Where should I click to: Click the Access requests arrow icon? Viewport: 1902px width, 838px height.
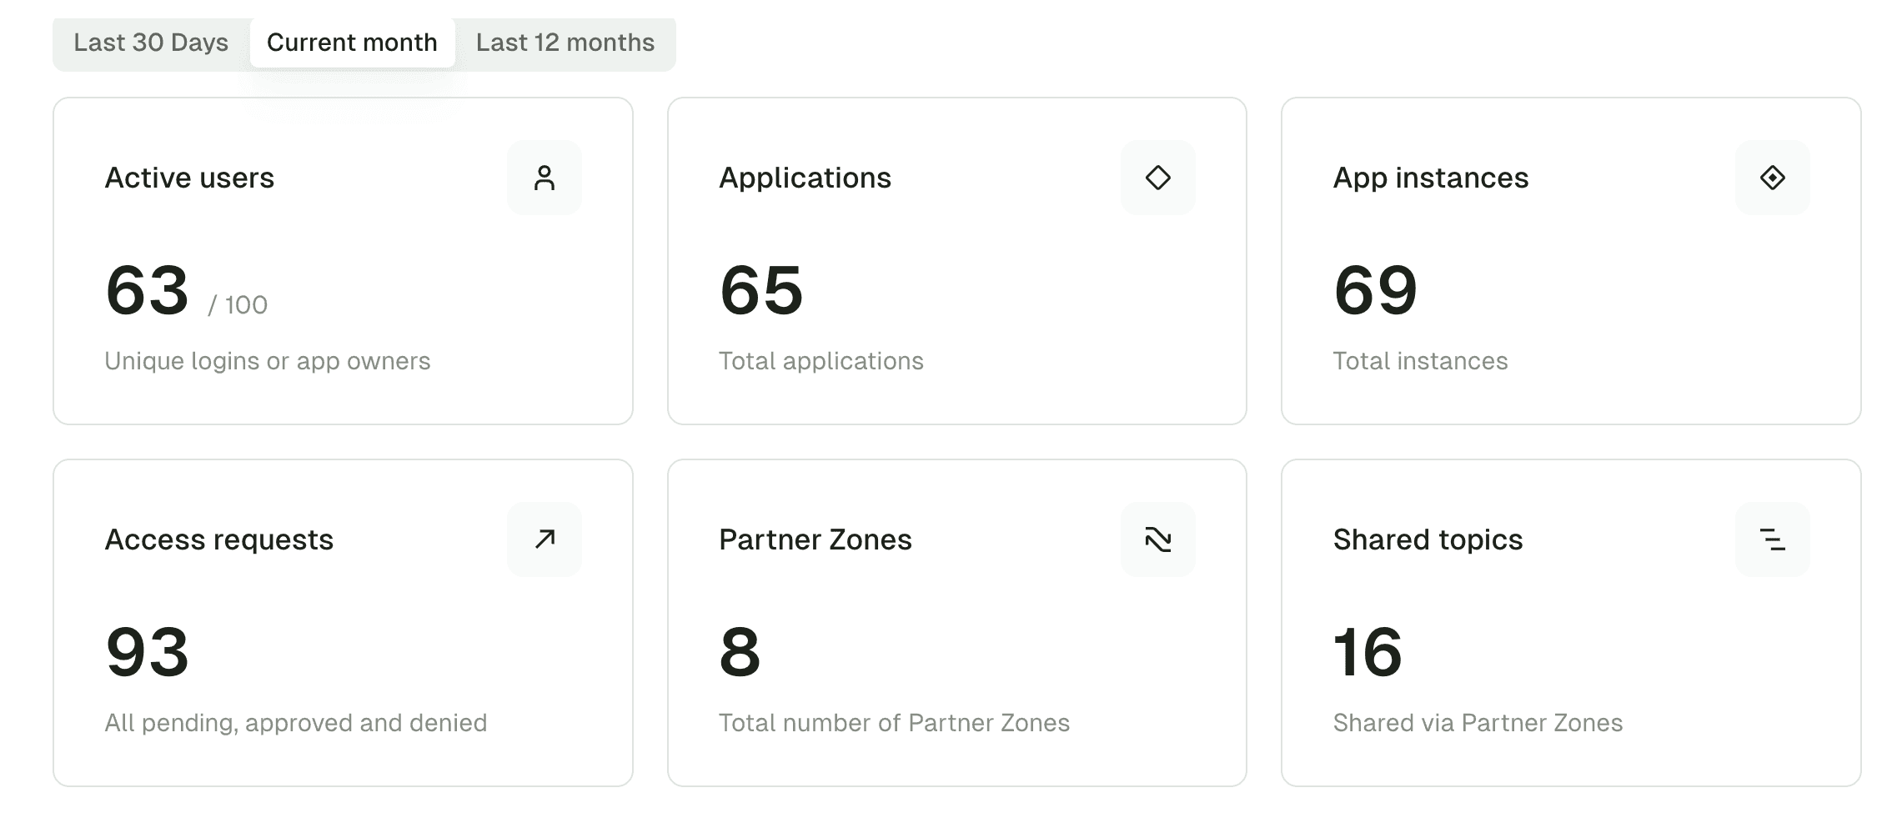[x=544, y=539]
